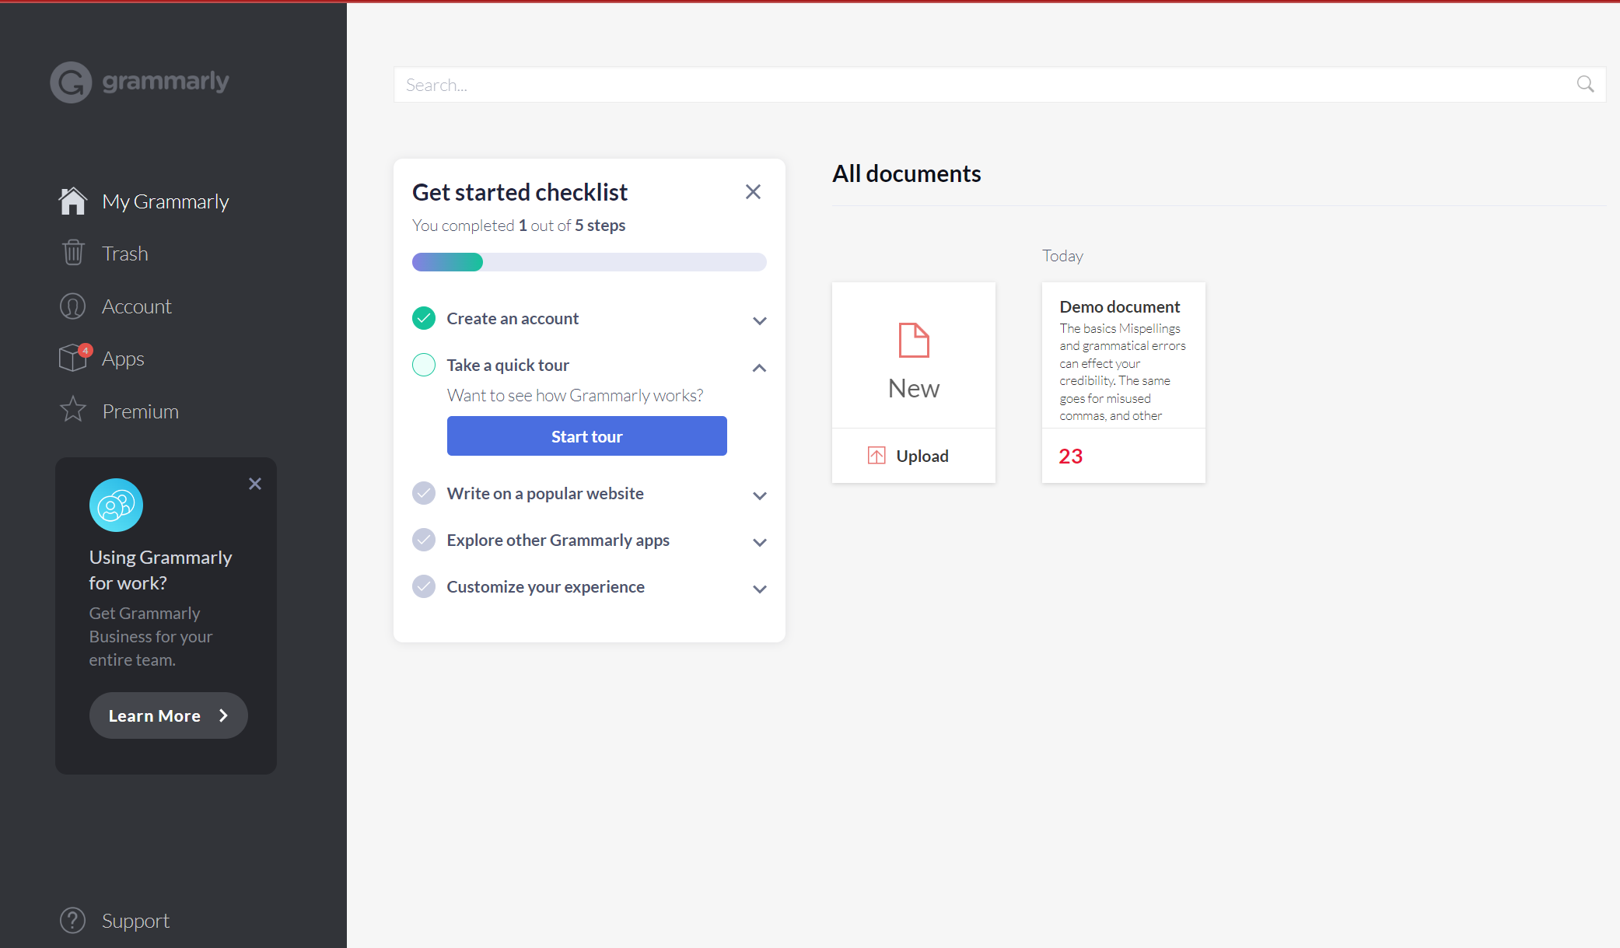The width and height of the screenshot is (1620, 948).
Task: Collapse the Take a quick tour step
Action: [x=760, y=368]
